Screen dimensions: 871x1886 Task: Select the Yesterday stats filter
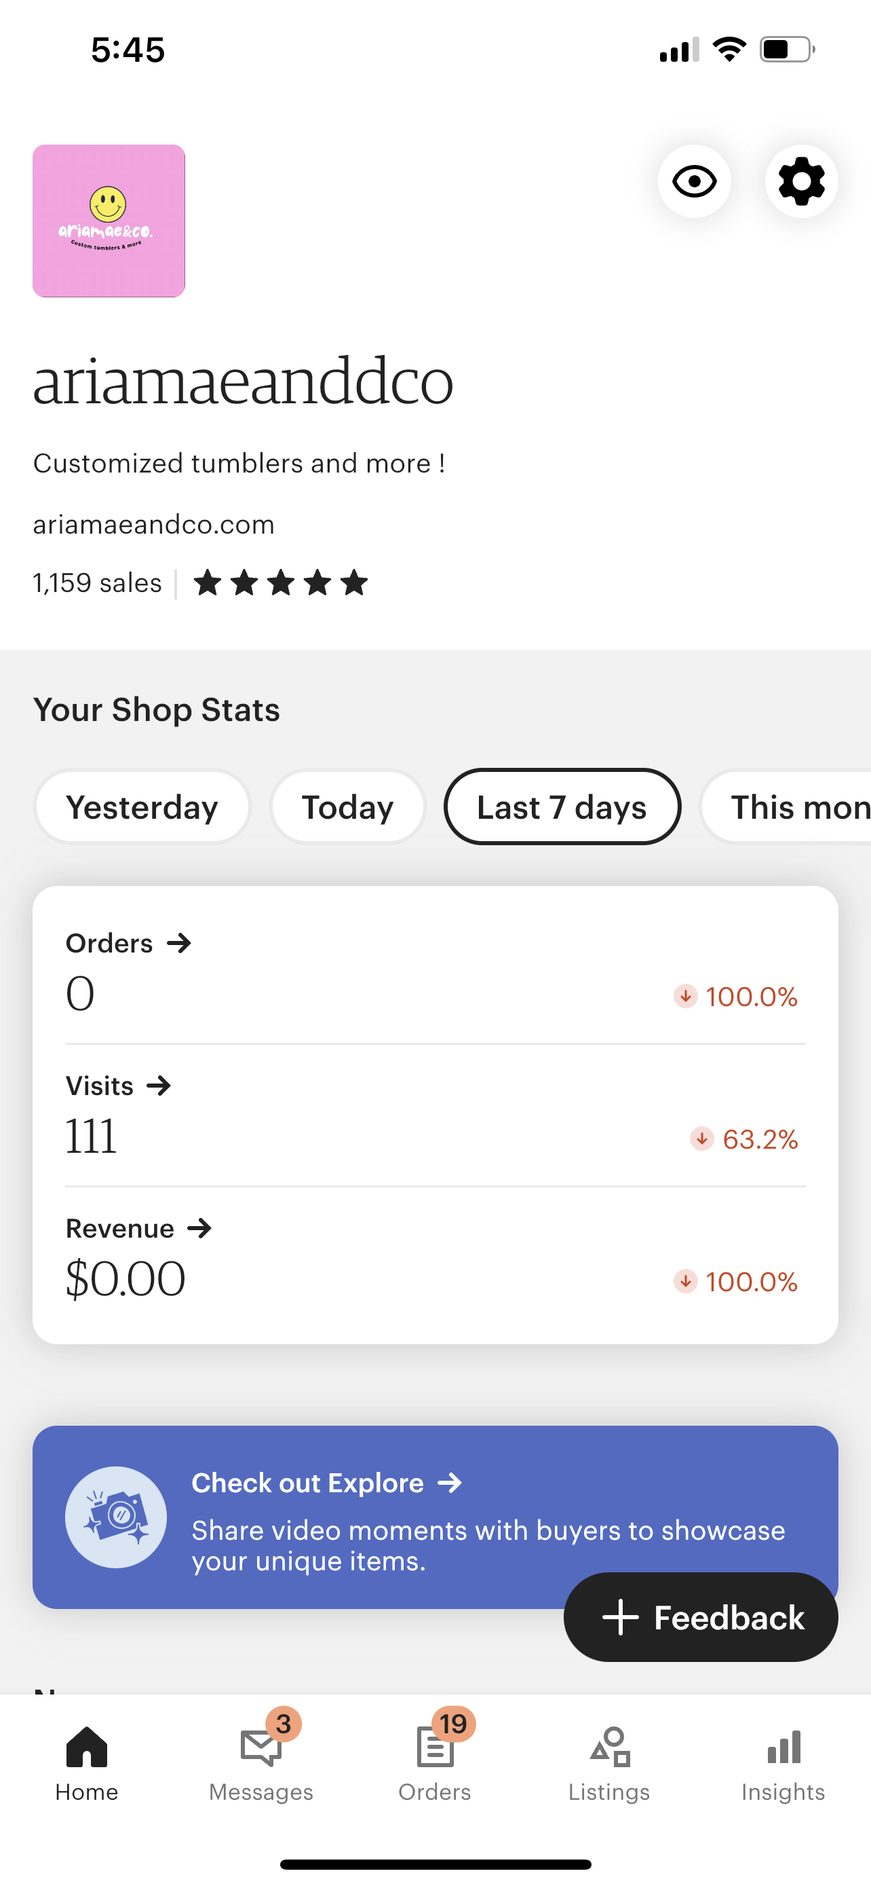(x=142, y=807)
